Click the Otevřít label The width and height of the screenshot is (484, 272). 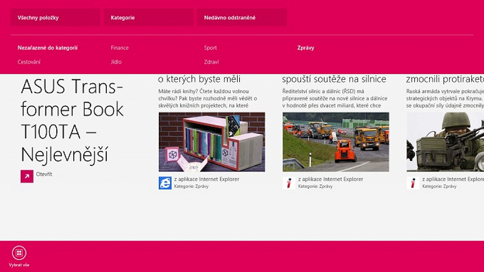click(44, 175)
